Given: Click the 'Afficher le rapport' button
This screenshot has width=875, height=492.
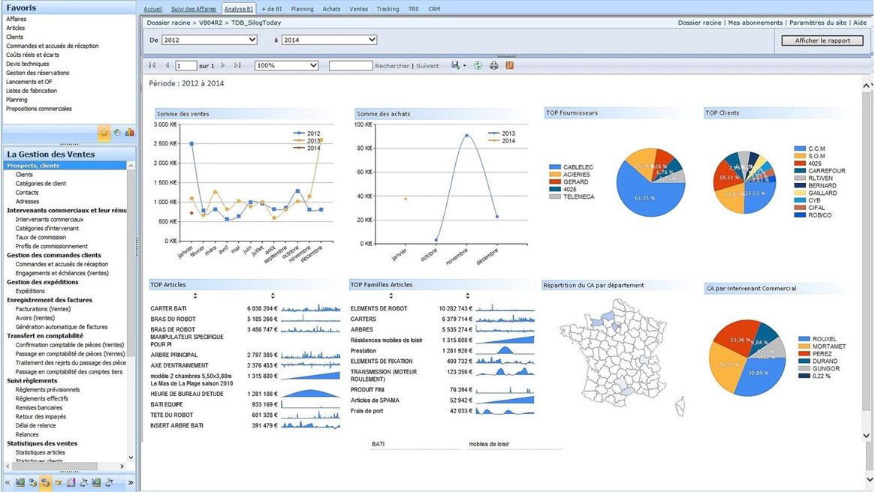Looking at the screenshot, I should (x=822, y=40).
